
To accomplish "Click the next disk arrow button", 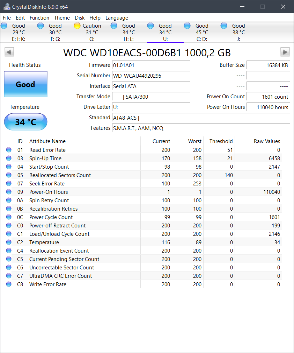I will [x=285, y=52].
